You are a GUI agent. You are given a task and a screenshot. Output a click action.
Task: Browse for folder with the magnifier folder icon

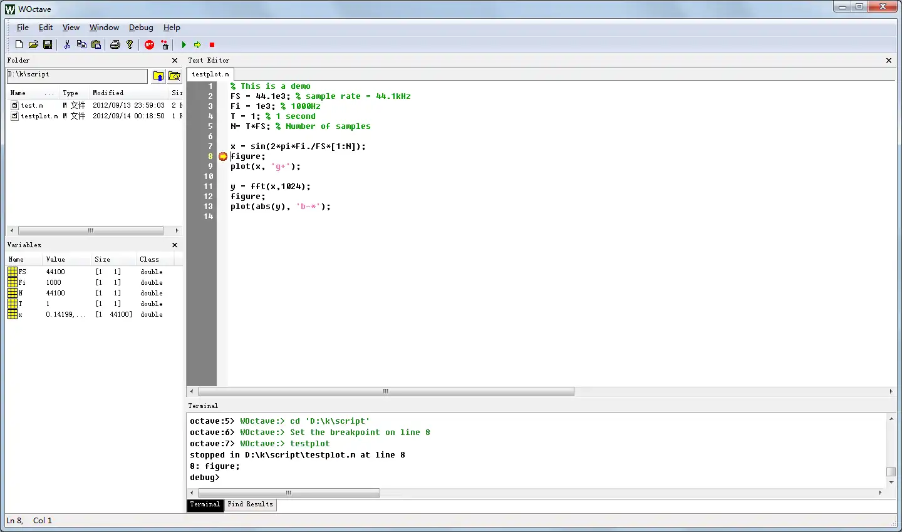point(175,76)
